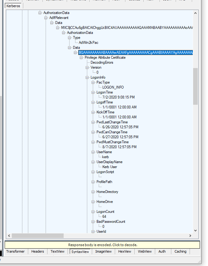
Task: Select the Transformer tab
Action: [x=15, y=251]
